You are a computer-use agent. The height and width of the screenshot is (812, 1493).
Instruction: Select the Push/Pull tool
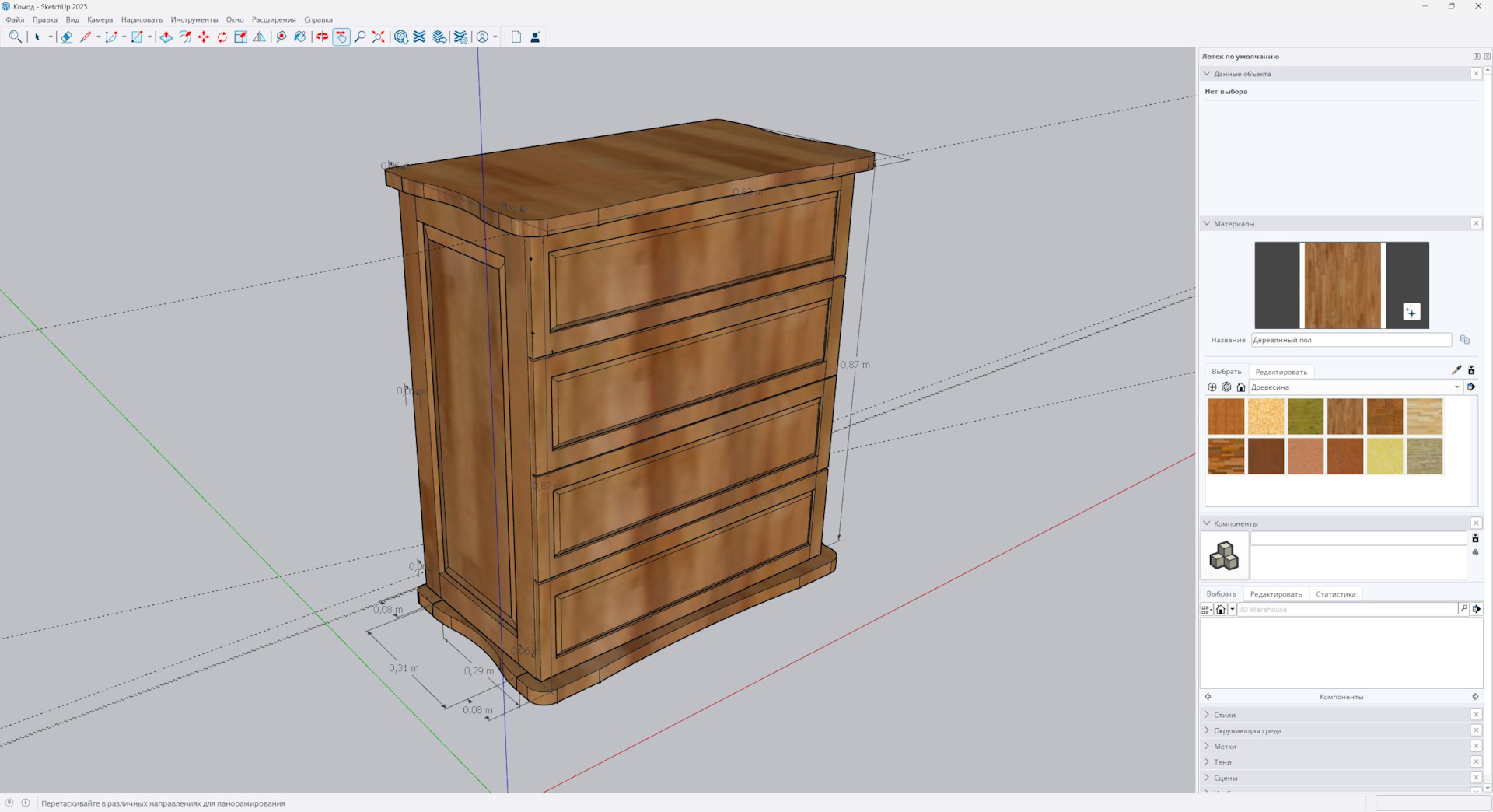pos(166,37)
